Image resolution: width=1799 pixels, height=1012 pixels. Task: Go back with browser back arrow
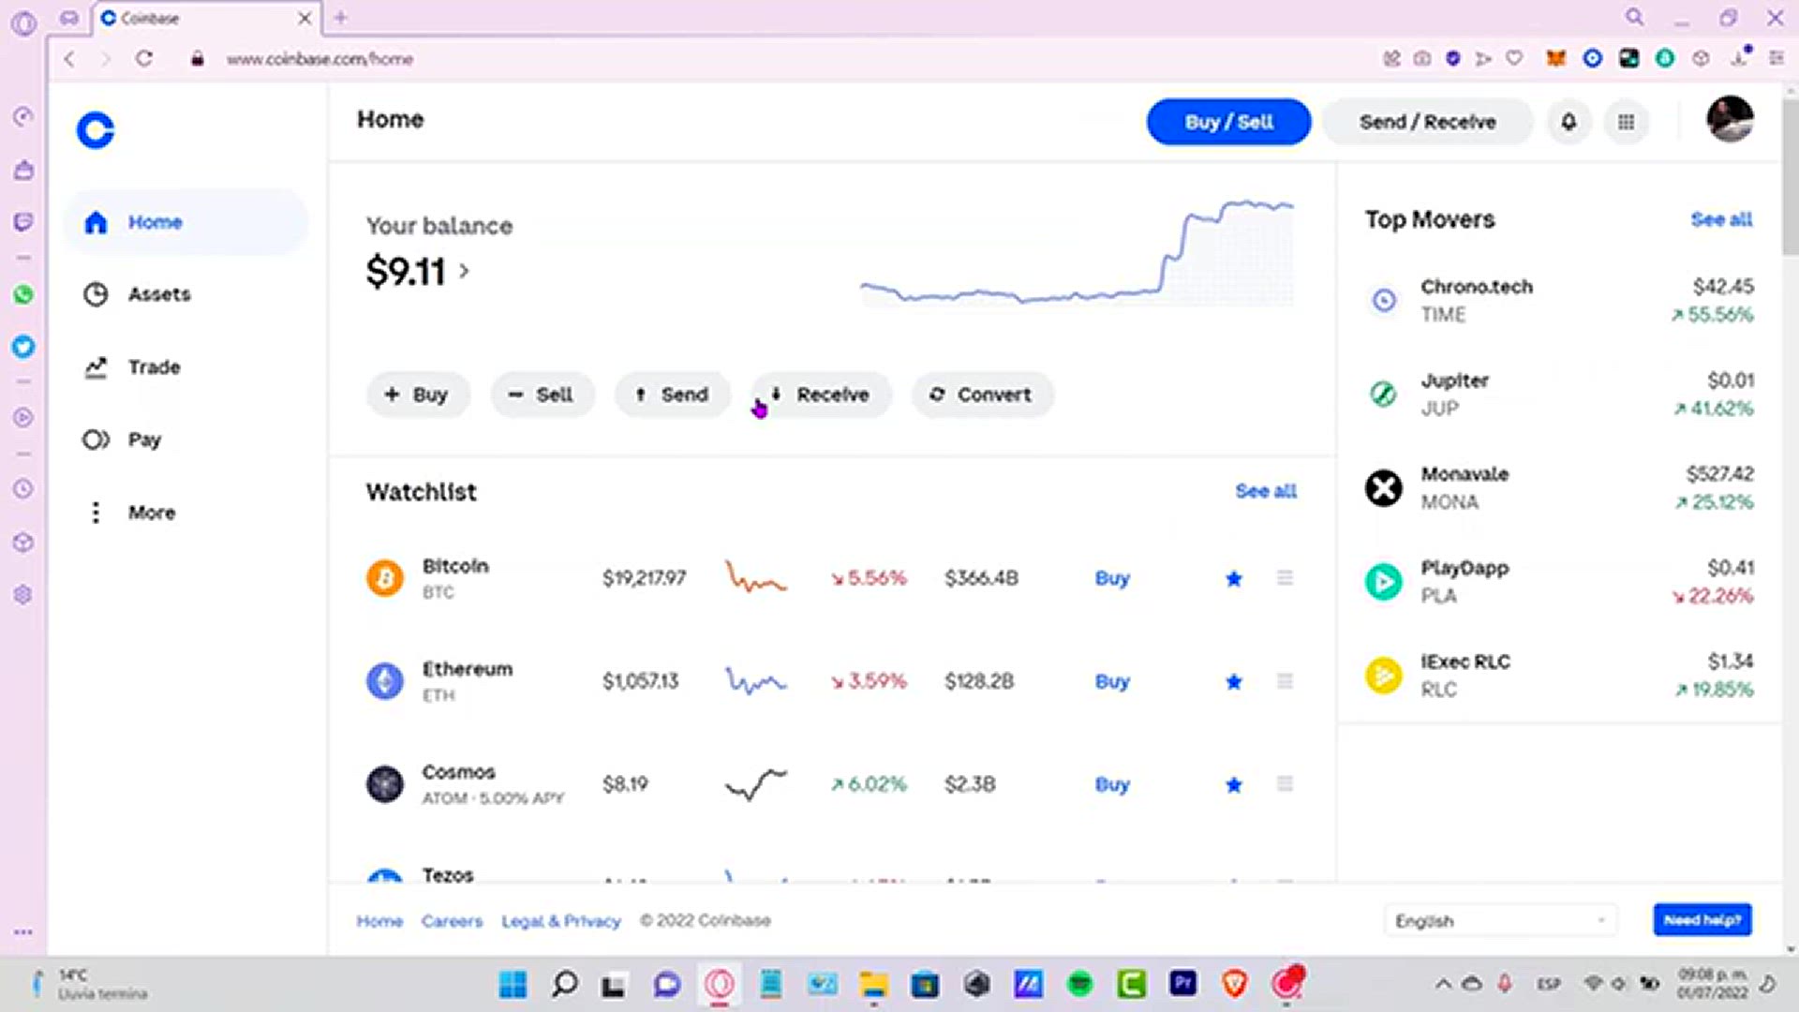click(x=69, y=58)
